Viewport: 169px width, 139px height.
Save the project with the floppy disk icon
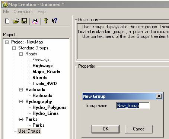(x=24, y=21)
